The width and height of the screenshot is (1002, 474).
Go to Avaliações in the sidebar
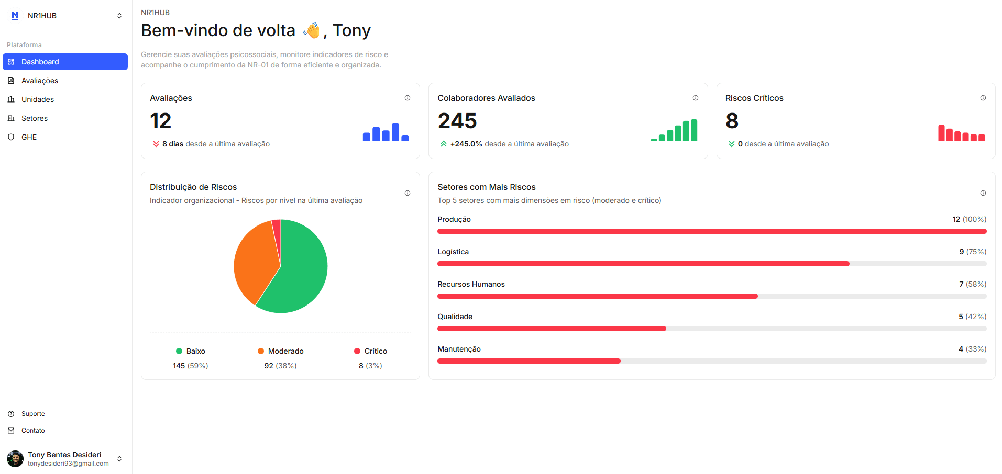pyautogui.click(x=40, y=81)
